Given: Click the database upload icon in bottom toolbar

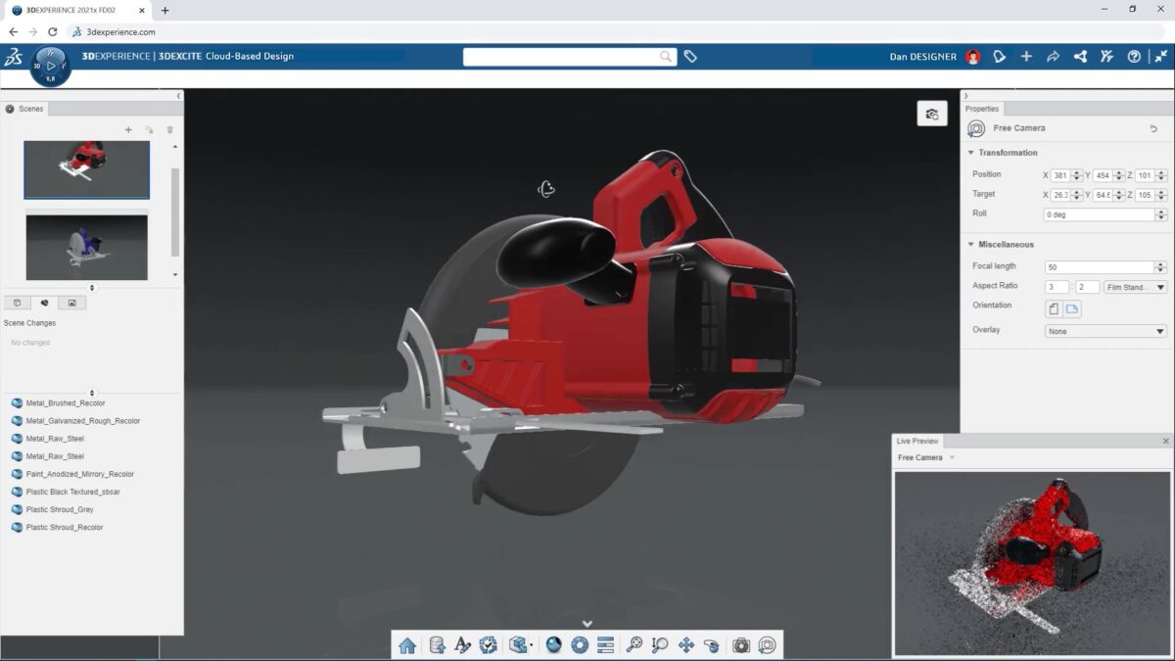Looking at the screenshot, I should coord(437,645).
